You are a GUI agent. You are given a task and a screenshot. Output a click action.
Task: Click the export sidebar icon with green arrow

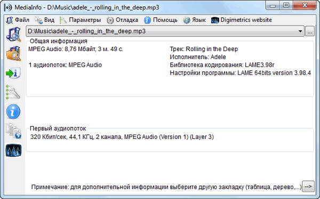click(x=13, y=73)
